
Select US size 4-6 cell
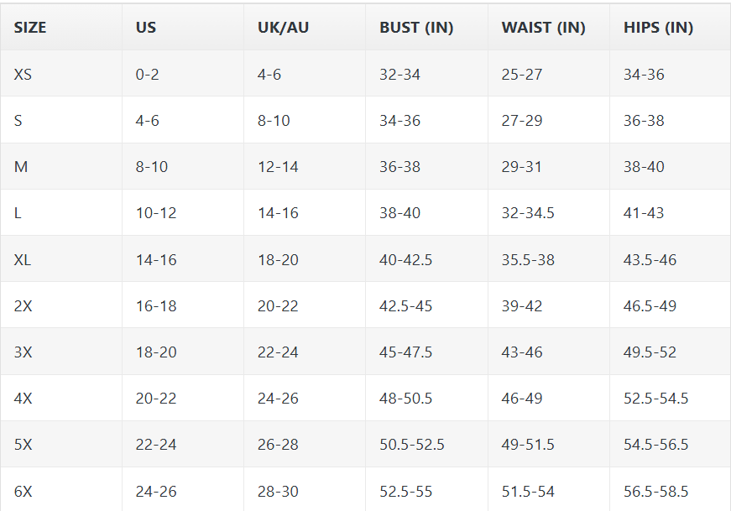148,121
